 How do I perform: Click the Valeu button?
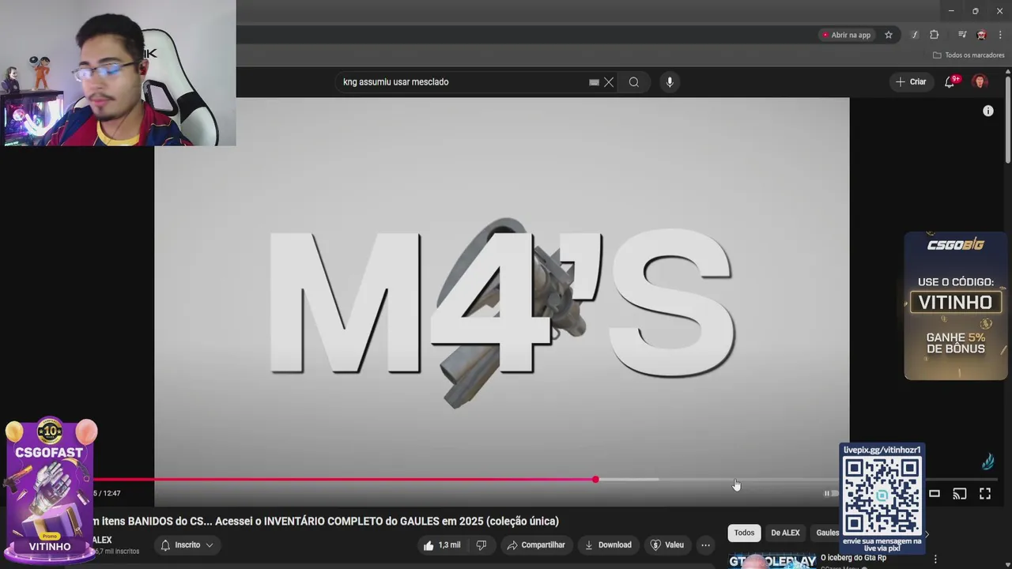click(666, 545)
